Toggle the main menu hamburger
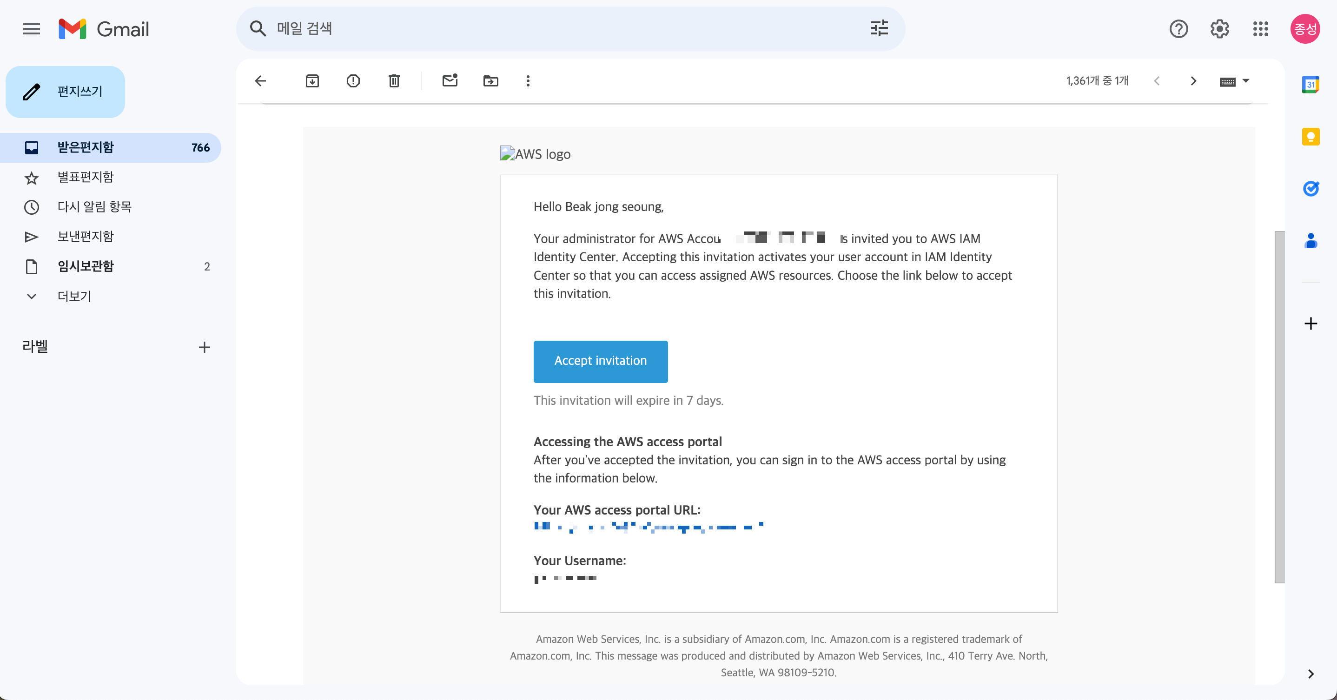This screenshot has width=1337, height=700. [x=32, y=29]
